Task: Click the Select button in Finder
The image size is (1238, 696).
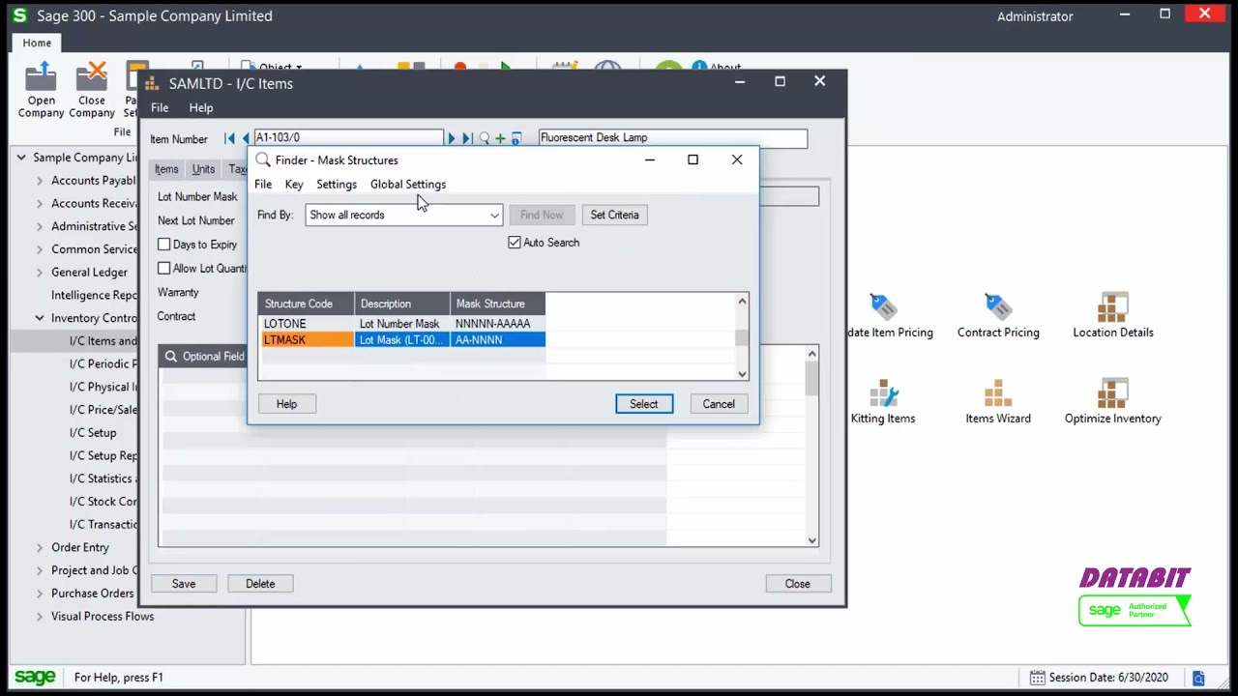Action: tap(644, 404)
